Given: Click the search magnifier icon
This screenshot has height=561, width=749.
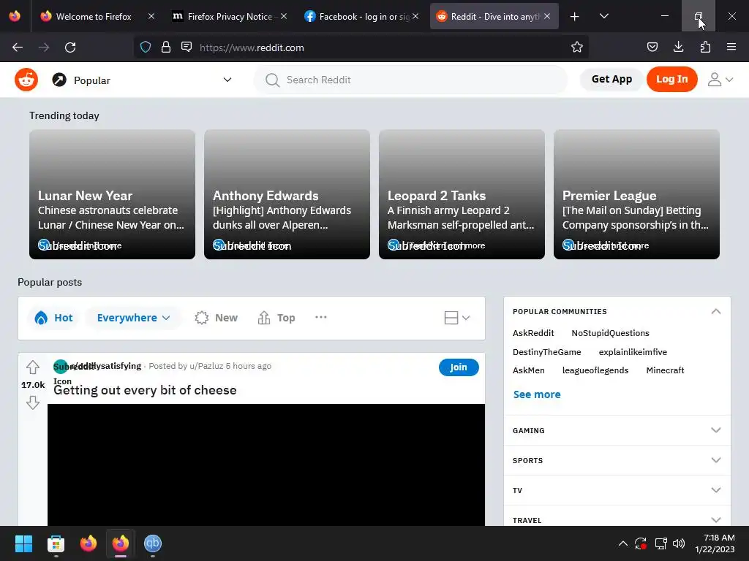Looking at the screenshot, I should click(x=272, y=80).
